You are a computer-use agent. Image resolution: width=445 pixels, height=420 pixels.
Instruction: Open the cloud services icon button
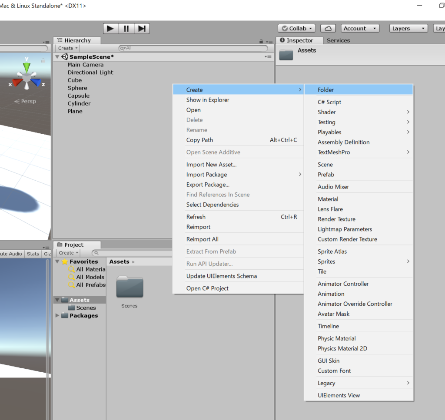[328, 29]
